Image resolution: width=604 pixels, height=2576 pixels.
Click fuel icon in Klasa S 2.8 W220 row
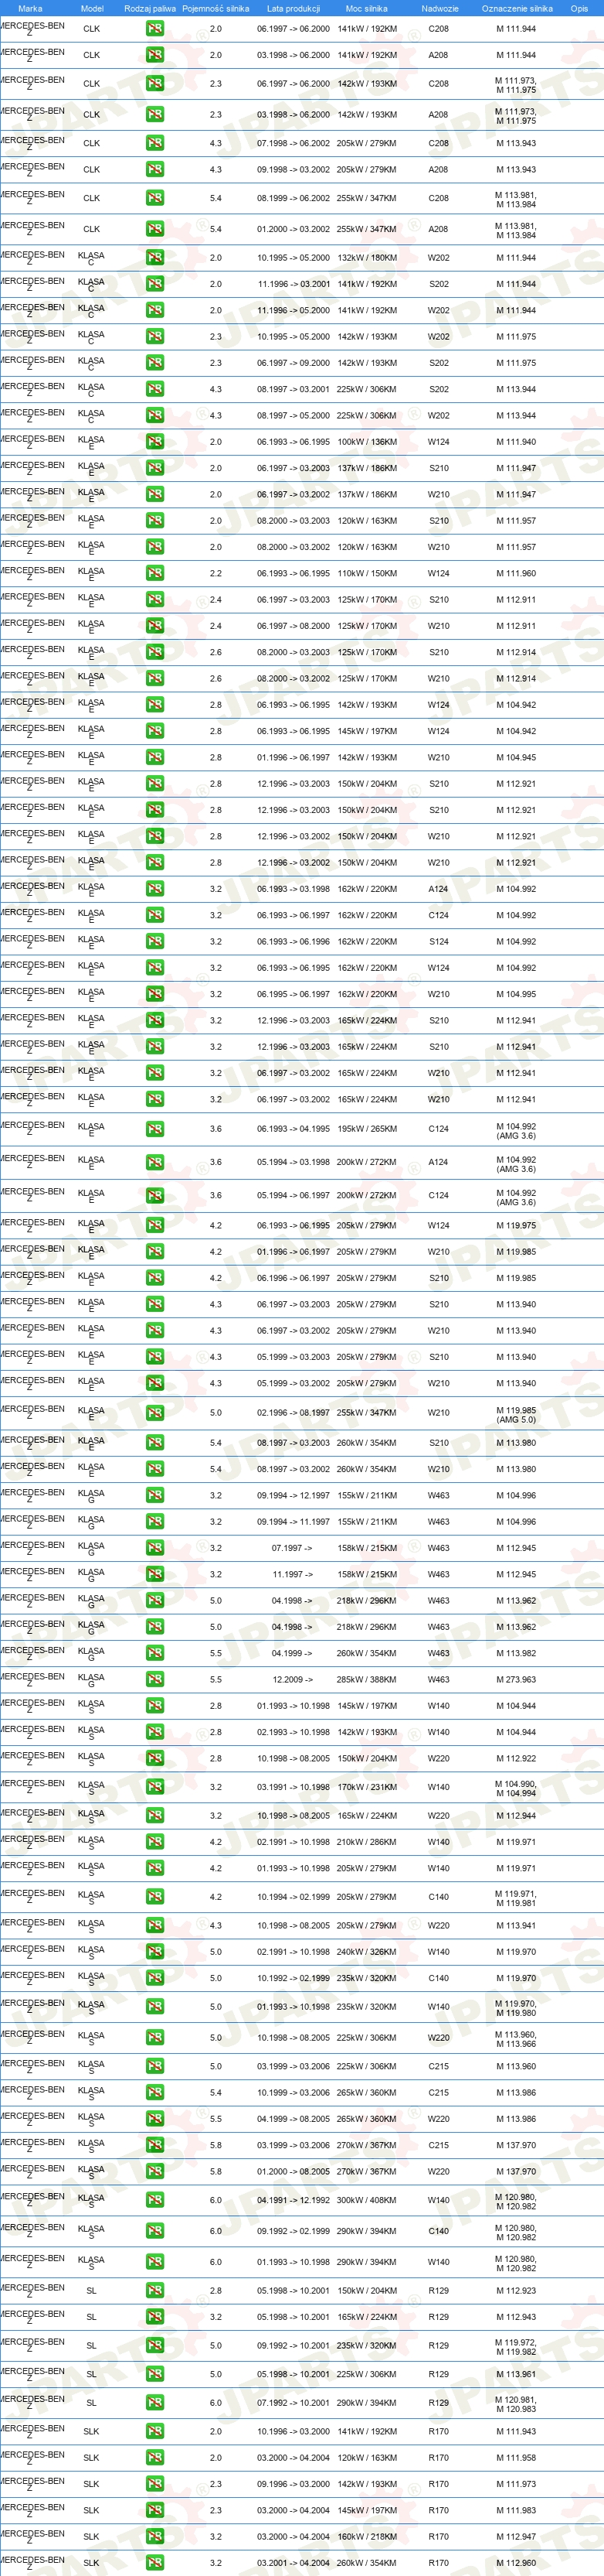[x=154, y=1759]
